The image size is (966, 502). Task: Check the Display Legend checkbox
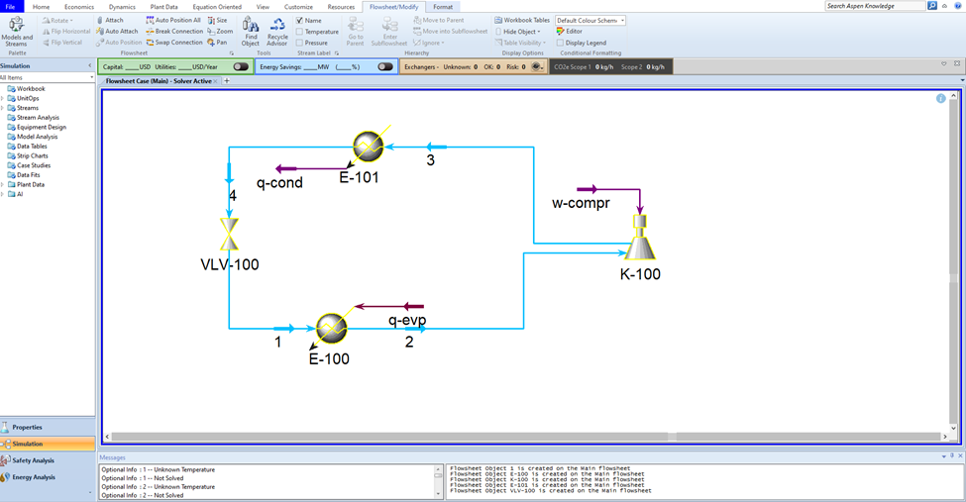(560, 43)
